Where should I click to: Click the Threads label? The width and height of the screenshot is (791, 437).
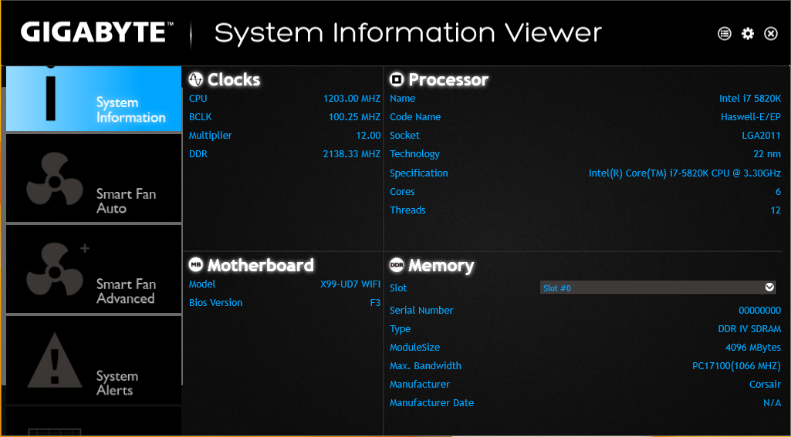tap(407, 210)
